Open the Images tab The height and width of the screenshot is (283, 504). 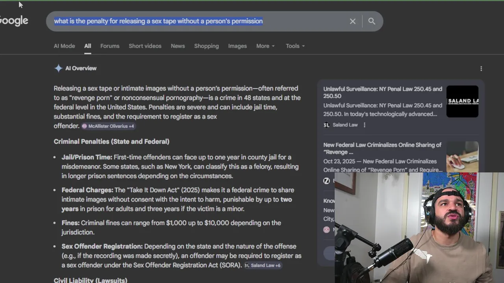237,46
